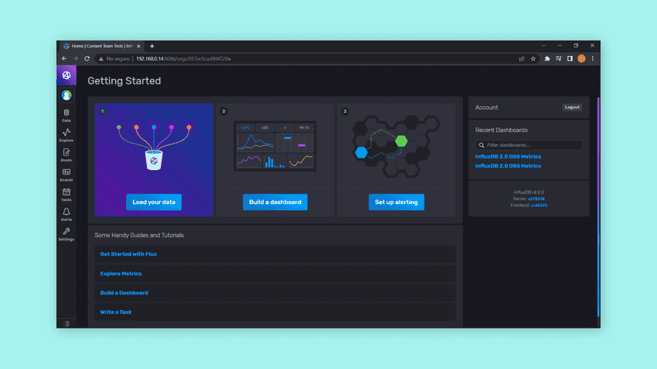Viewport: 657px width, 369px height.
Task: Open the Explore section in sidebar
Action: coord(66,136)
